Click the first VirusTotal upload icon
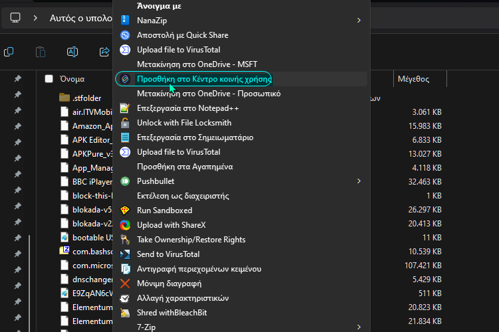Screen dimensions: 499x332 pyautogui.click(x=125, y=50)
